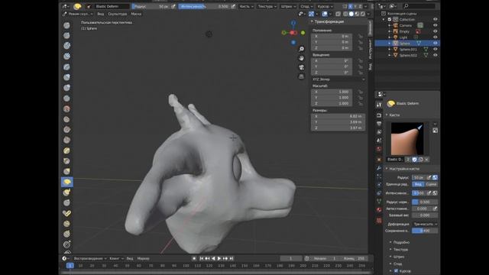Screen dimensions: 489x275
Task: Open the Маска menu
Action: [136, 14]
